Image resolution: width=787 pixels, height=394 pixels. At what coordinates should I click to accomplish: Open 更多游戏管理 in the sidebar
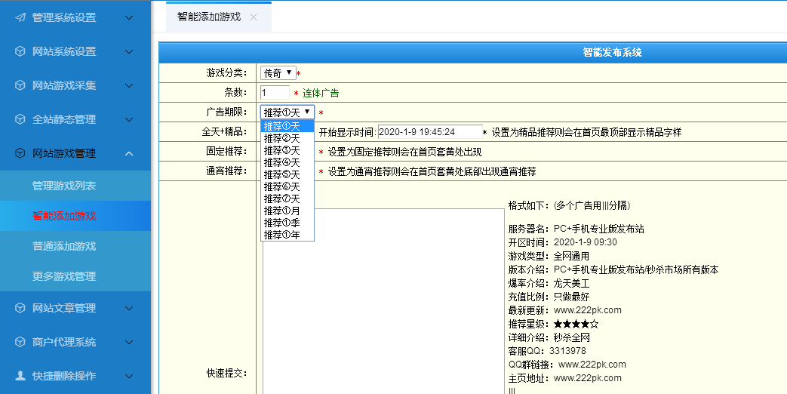(75, 276)
